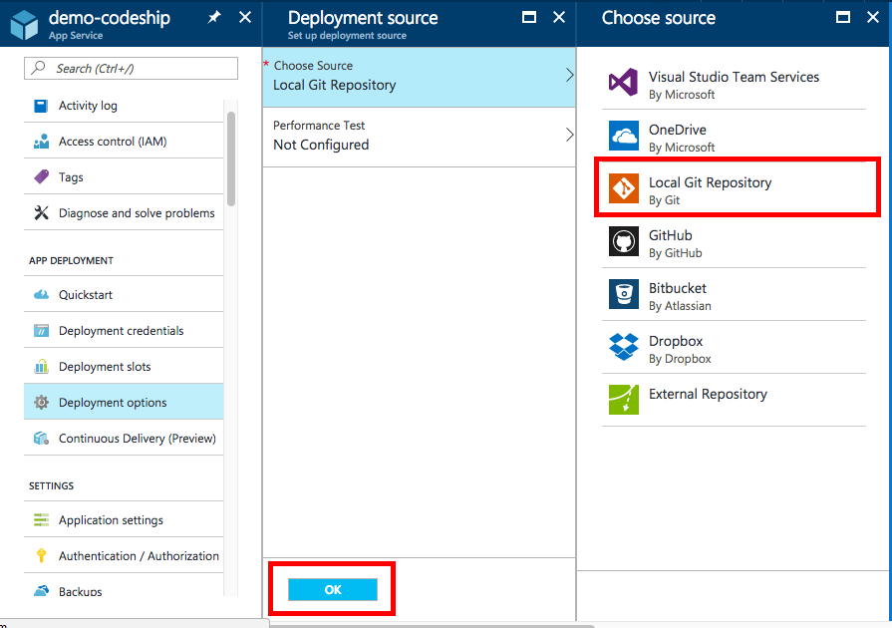Click the sidebar menu vertical scrollbar

[x=231, y=159]
